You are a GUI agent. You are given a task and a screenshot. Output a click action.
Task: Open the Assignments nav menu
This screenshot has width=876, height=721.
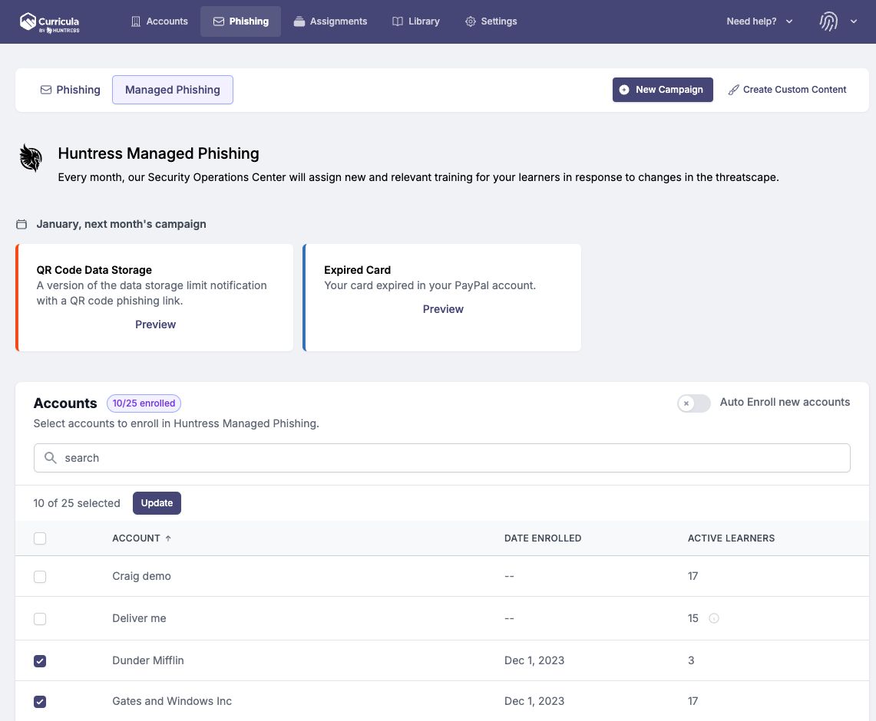(x=330, y=21)
